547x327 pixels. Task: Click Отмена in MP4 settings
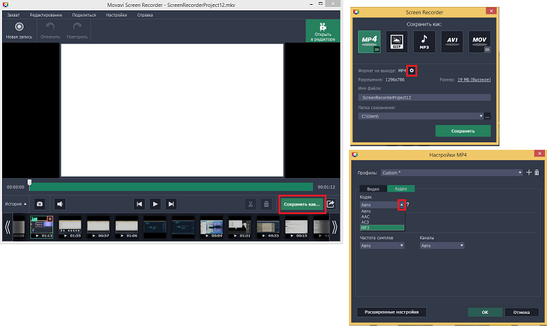tap(521, 312)
